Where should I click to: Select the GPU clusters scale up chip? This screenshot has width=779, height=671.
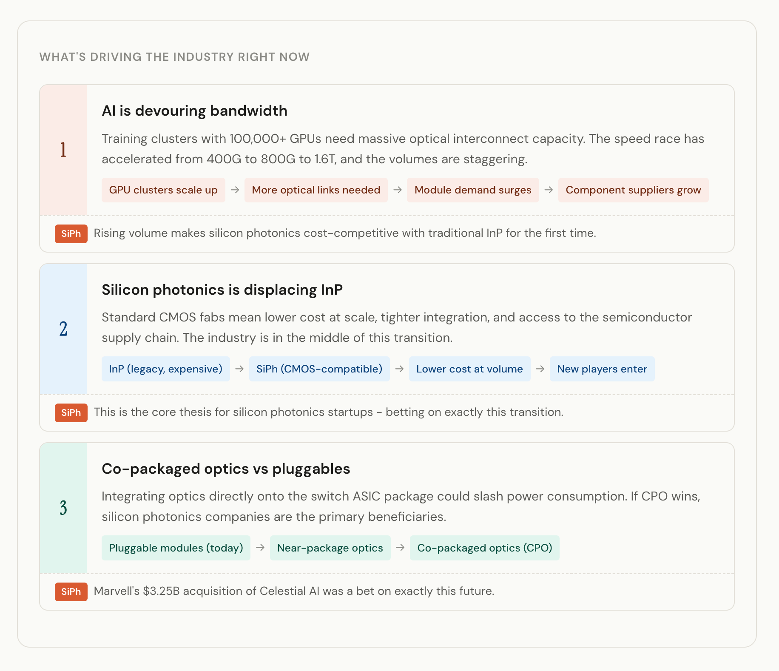point(163,190)
